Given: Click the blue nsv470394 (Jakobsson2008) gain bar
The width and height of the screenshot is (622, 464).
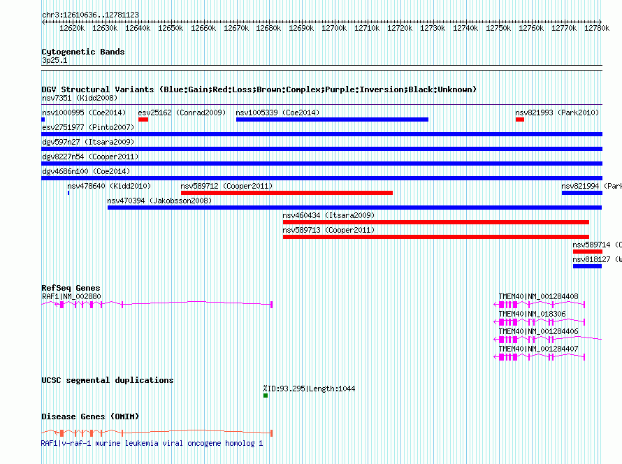Looking at the screenshot, I should (x=354, y=208).
